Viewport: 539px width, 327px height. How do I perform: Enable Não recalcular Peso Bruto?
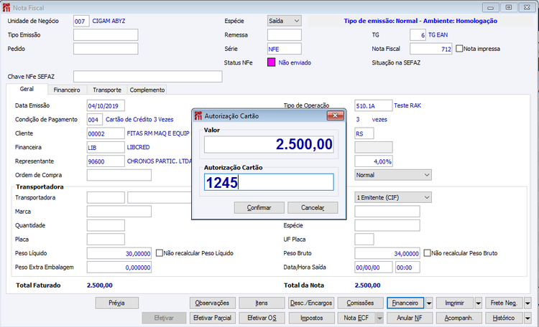[x=428, y=253]
